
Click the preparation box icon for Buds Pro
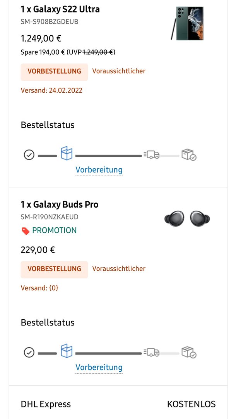click(x=67, y=351)
